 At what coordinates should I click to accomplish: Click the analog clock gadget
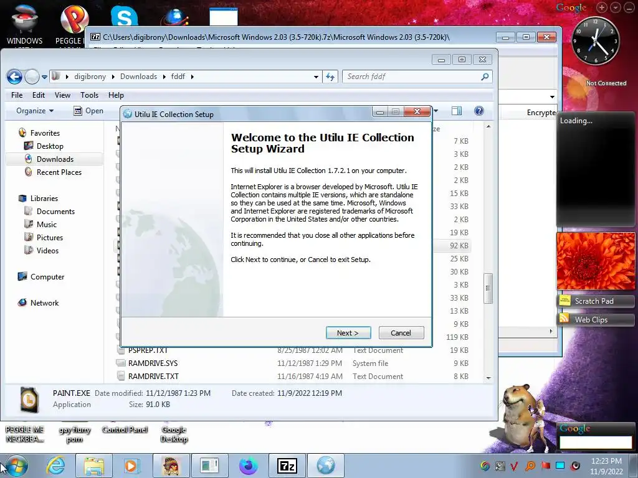[595, 42]
